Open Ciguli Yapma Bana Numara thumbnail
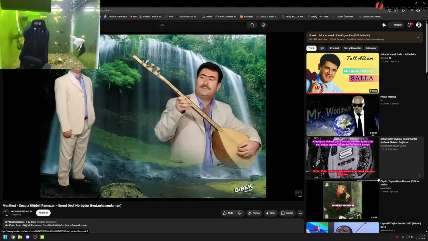Screen dimensions: 428x241 (343, 200)
